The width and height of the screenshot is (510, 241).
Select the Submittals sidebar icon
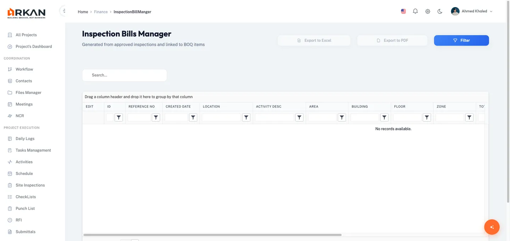(9, 231)
